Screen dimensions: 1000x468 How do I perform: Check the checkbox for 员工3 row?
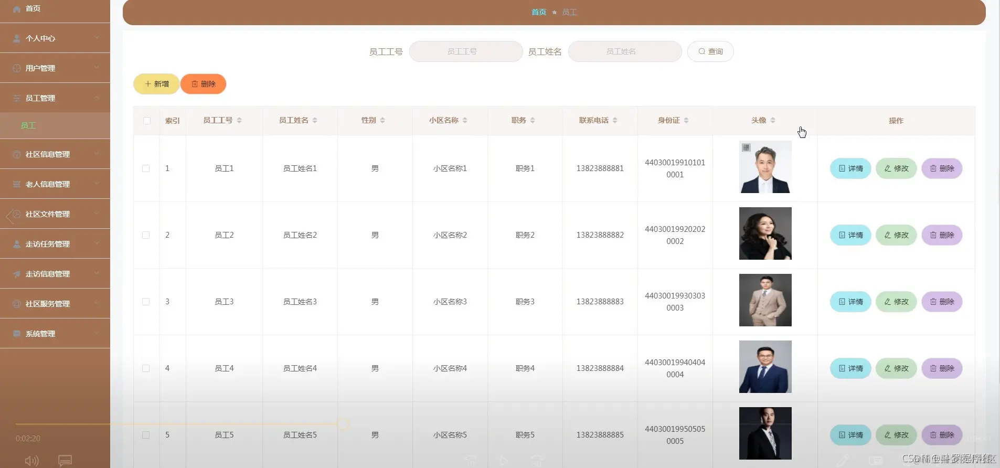146,302
